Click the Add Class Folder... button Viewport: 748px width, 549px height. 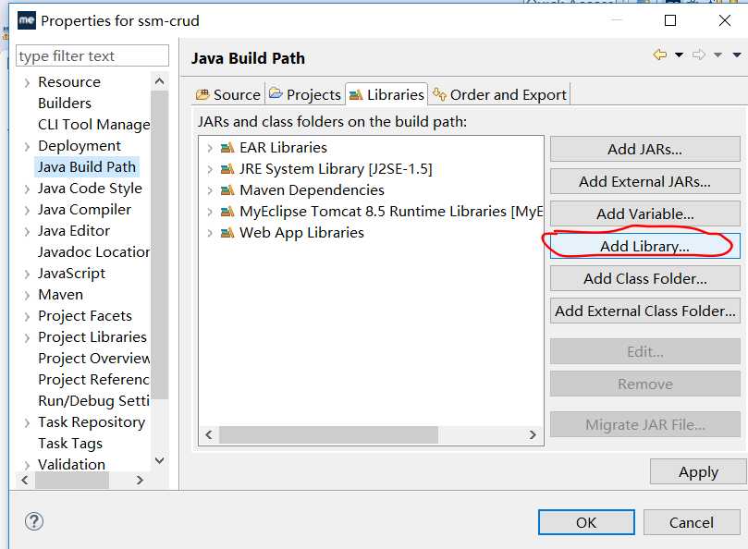coord(645,278)
